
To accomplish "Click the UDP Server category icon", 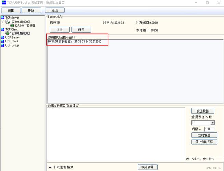I will coord(3,37).
